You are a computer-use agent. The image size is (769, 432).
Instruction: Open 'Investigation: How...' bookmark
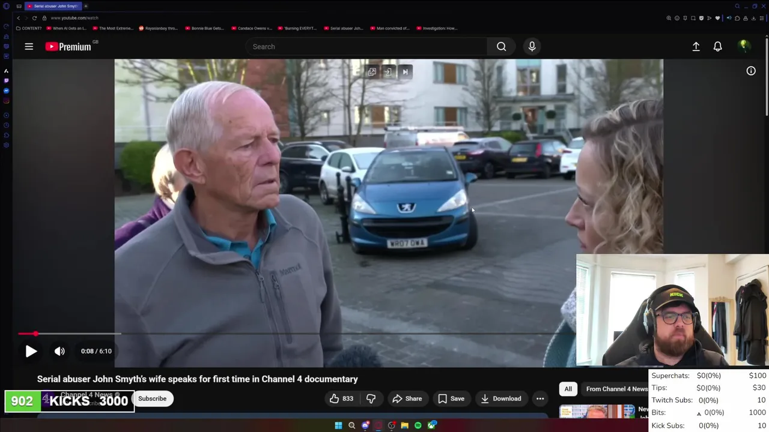pos(437,28)
